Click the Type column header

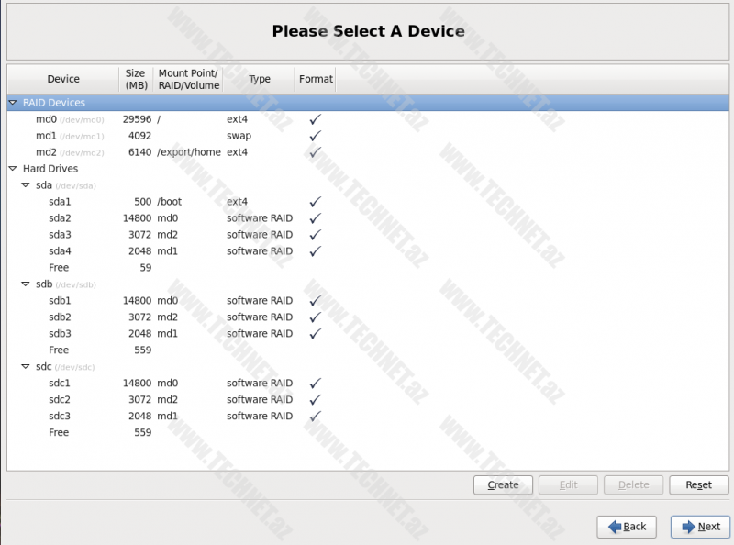(x=260, y=79)
